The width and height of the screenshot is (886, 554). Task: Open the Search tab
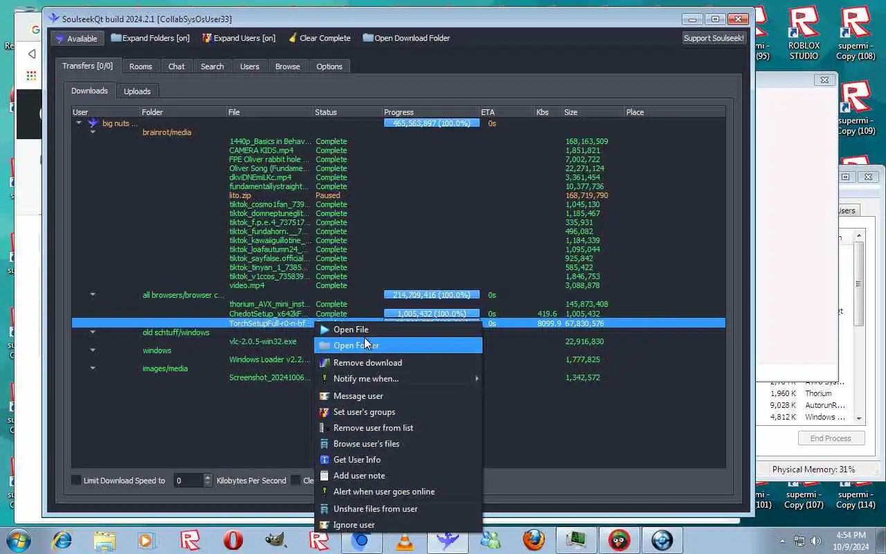click(213, 66)
